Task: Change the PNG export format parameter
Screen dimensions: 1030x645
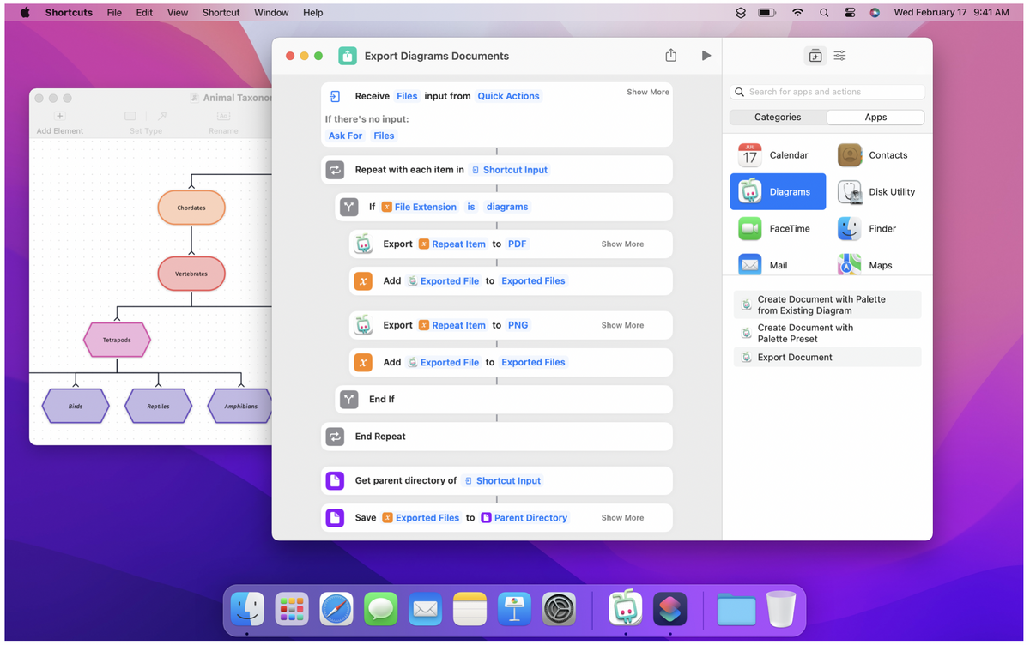Action: pyautogui.click(x=518, y=326)
